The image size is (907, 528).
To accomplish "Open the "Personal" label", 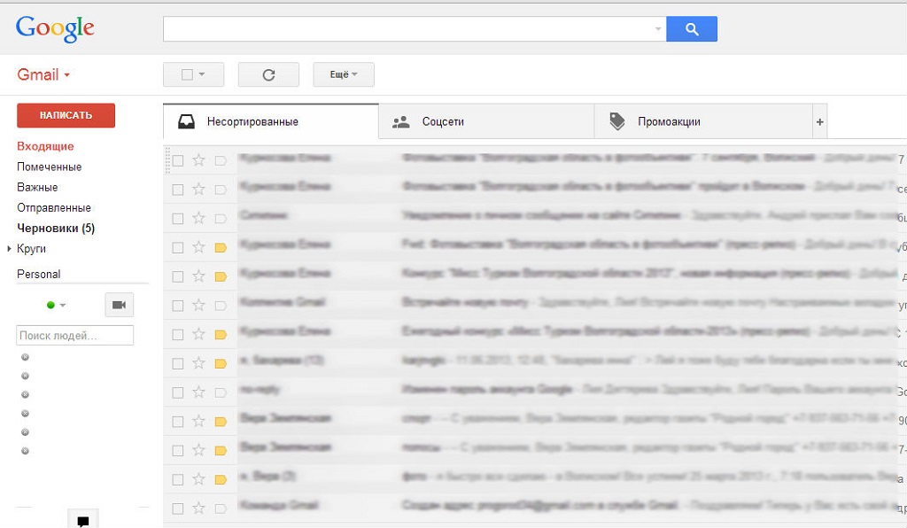I will tap(39, 274).
